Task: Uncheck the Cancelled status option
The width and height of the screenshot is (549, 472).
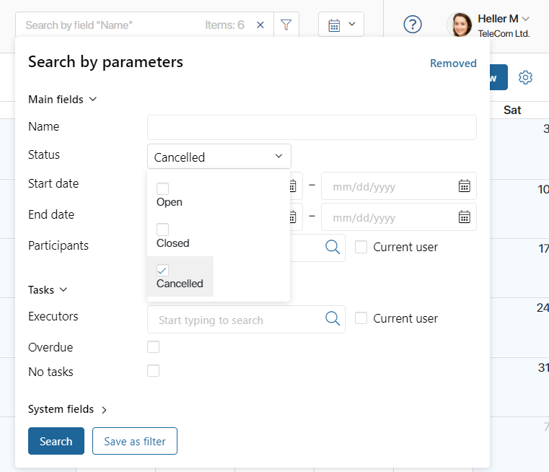Action: (x=162, y=271)
